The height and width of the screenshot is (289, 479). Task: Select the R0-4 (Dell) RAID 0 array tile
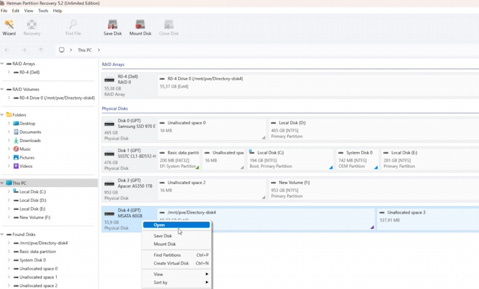tap(129, 85)
